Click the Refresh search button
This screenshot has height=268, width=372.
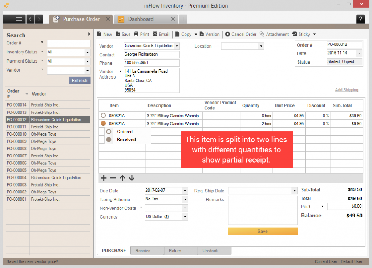pyautogui.click(x=80, y=80)
